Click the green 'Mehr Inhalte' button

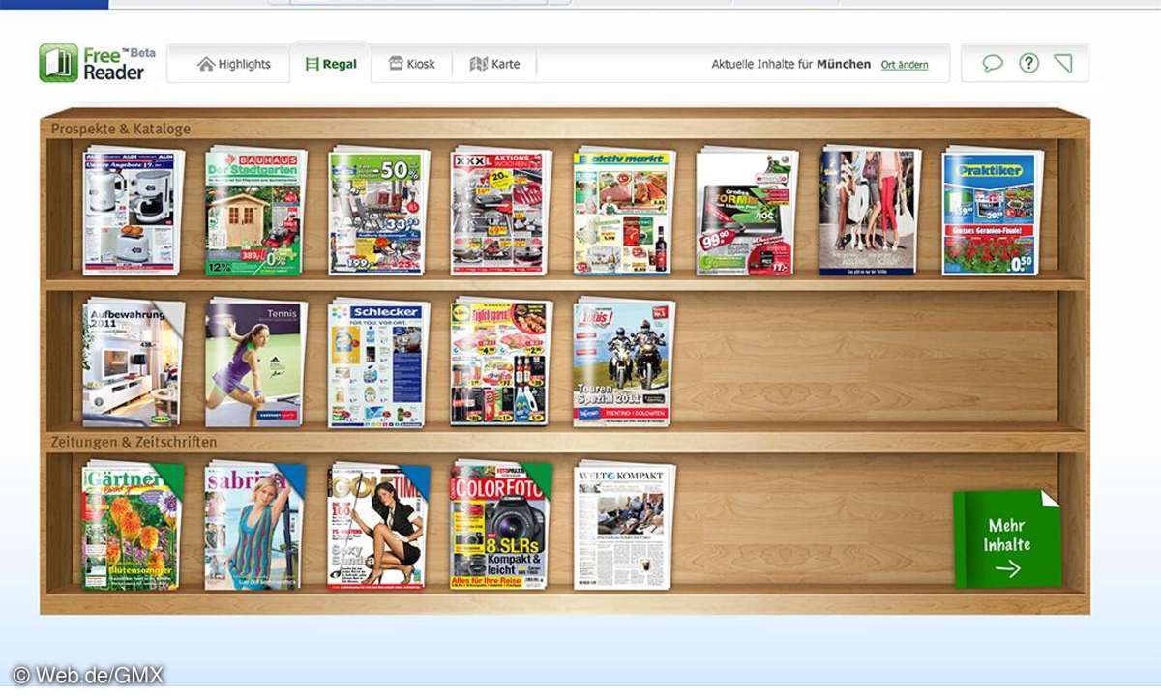tap(1007, 538)
